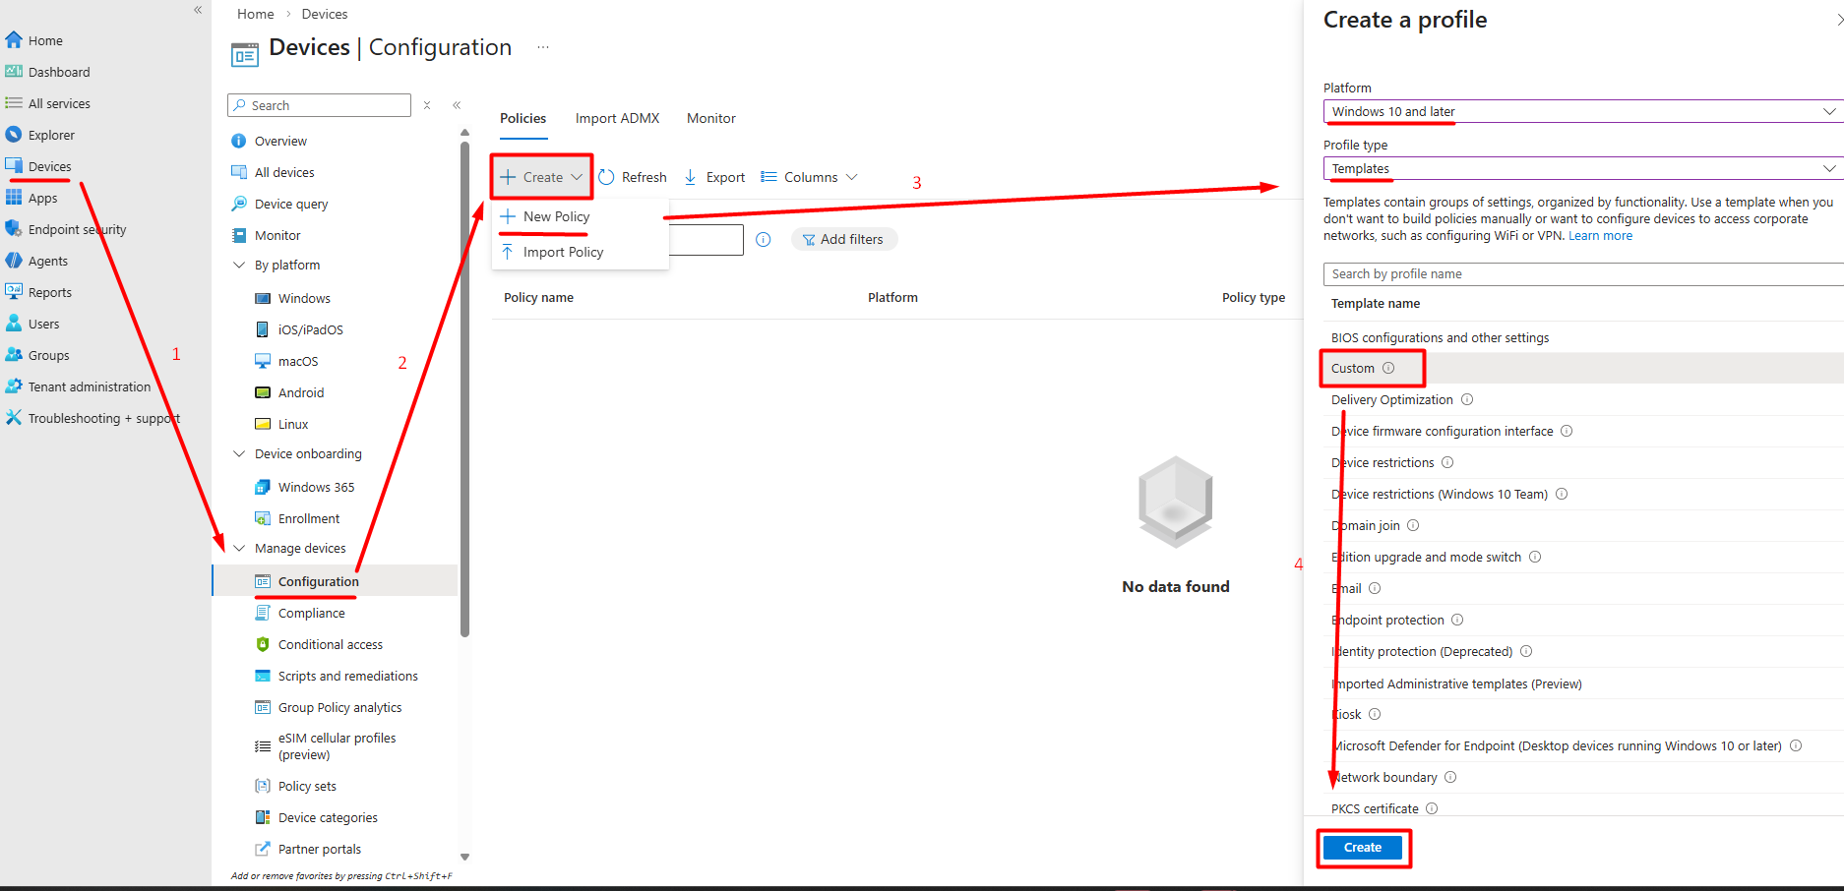Select New Policy from the Create menu
This screenshot has width=1844, height=891.
553,216
